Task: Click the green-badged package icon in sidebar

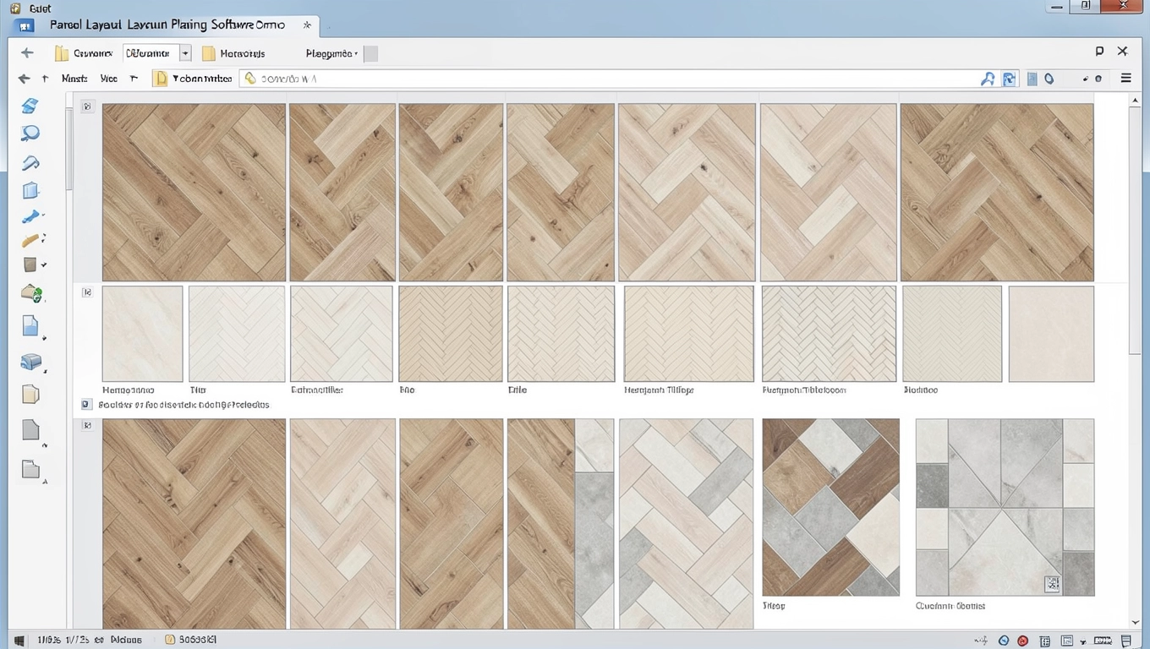Action: pos(30,294)
